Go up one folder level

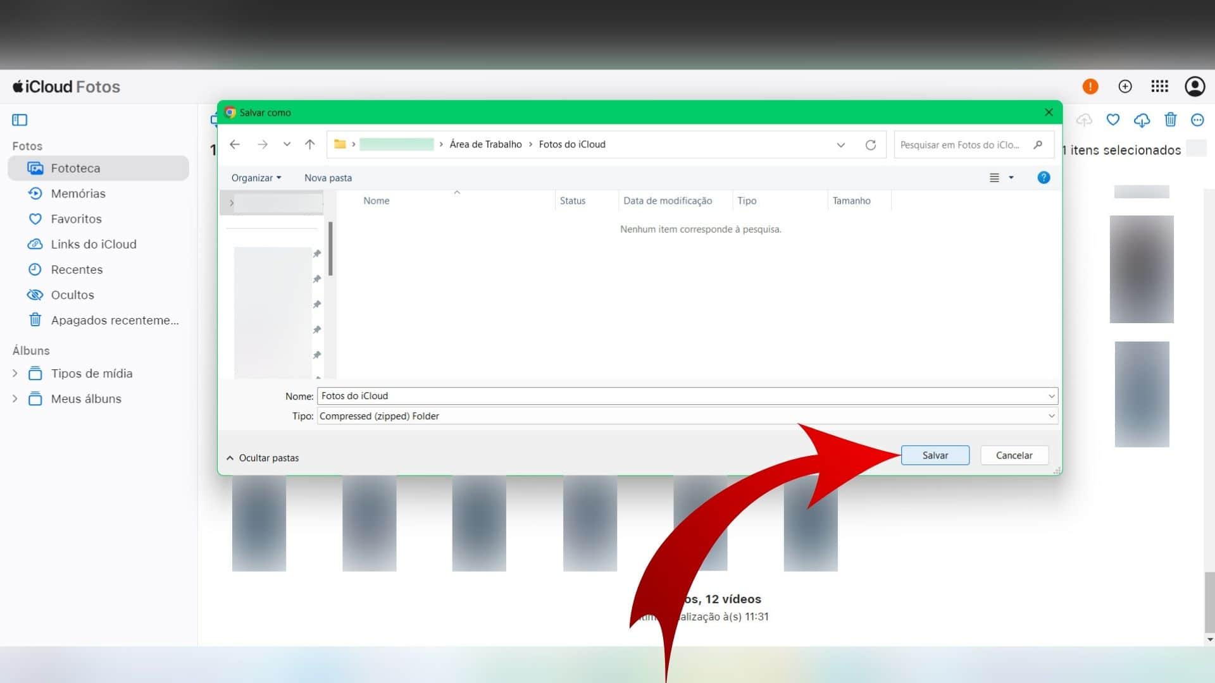(x=309, y=144)
